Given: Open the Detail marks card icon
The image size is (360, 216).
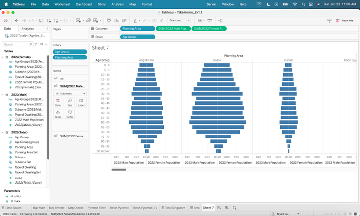Looking at the screenshot, I should (58, 114).
